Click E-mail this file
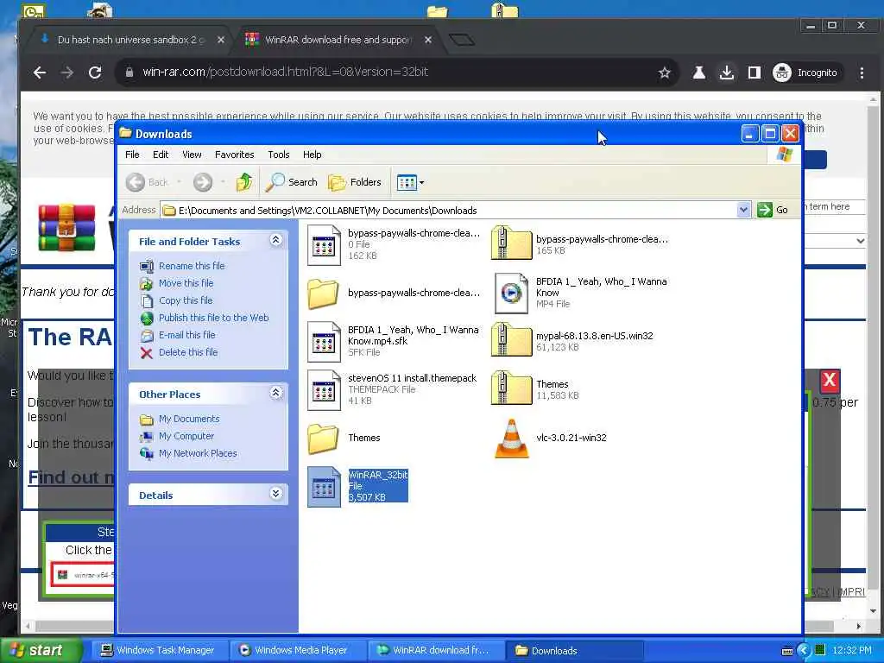This screenshot has height=663, width=884. pos(187,335)
